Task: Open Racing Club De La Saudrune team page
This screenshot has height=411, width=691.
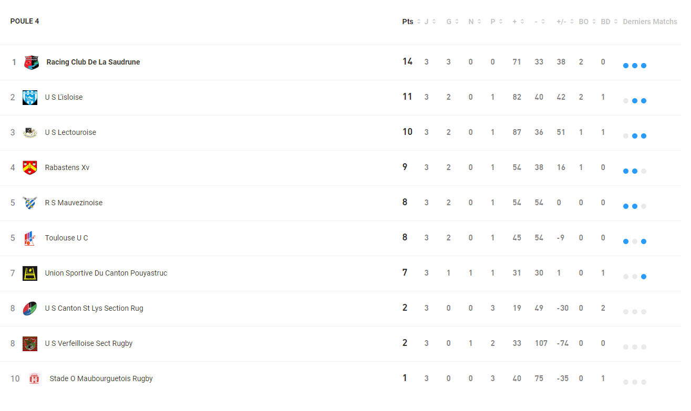Action: coord(93,62)
